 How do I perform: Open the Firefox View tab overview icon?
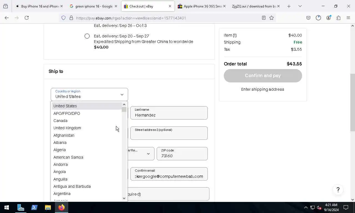[x=6, y=6]
